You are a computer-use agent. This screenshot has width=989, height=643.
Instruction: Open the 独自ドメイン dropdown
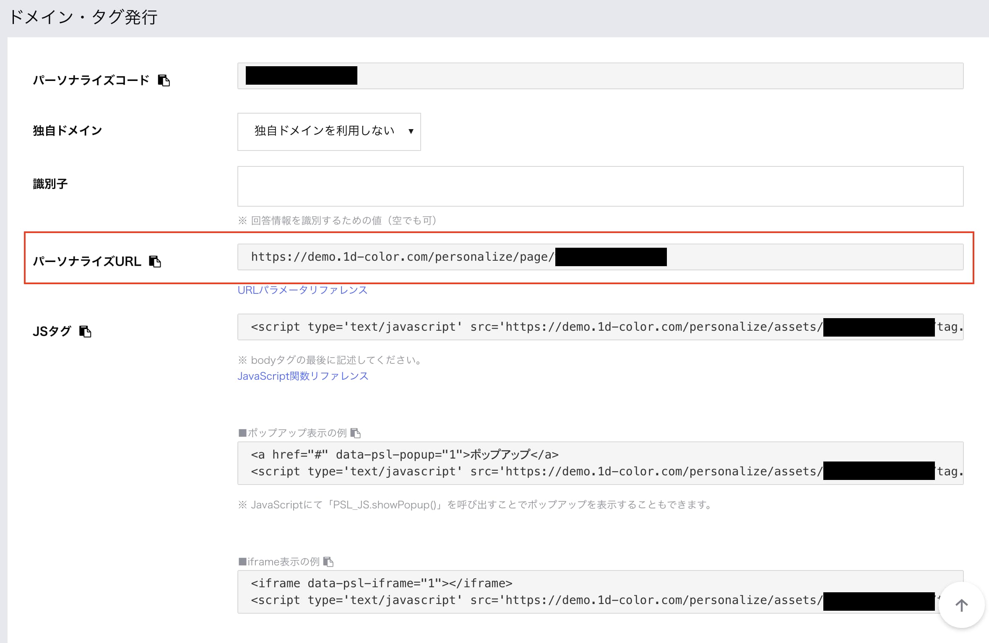[329, 132]
